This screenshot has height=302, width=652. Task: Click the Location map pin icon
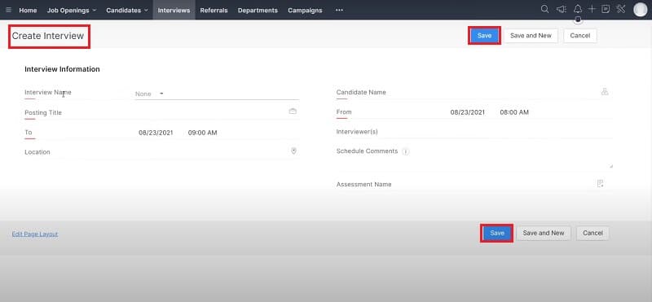(293, 151)
